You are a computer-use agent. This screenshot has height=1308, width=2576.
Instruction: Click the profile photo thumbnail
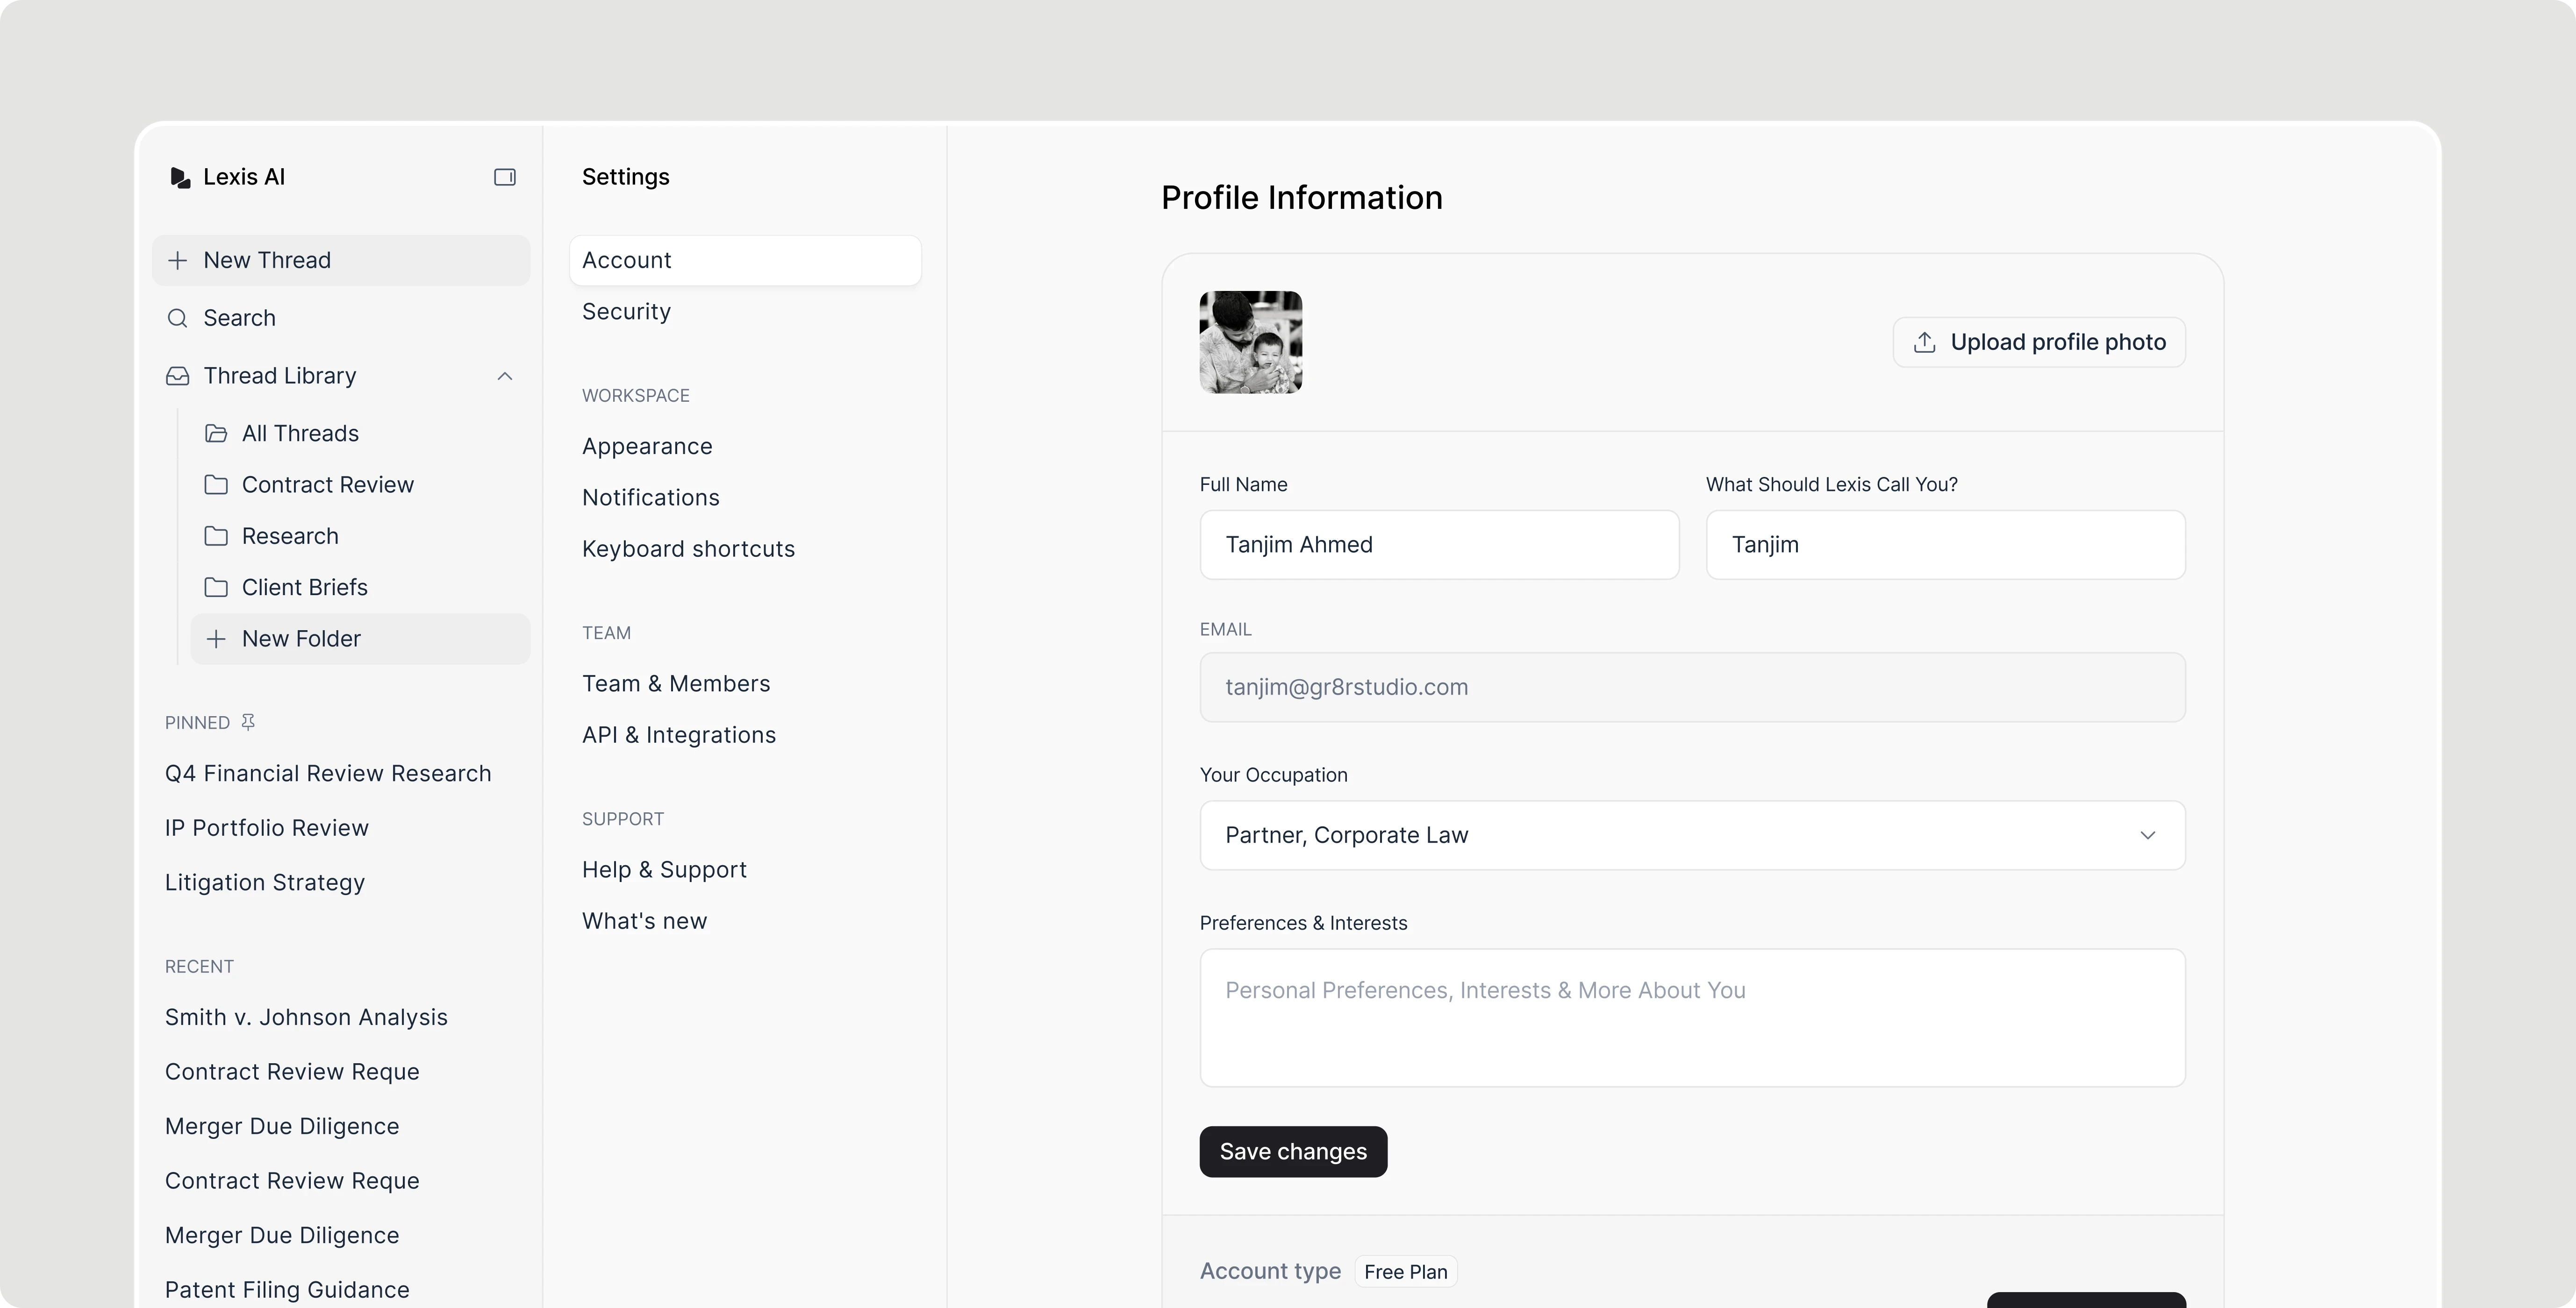click(1251, 343)
